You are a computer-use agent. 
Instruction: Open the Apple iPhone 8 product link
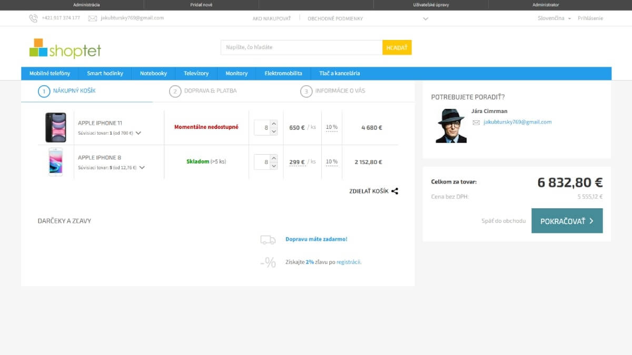(100, 157)
